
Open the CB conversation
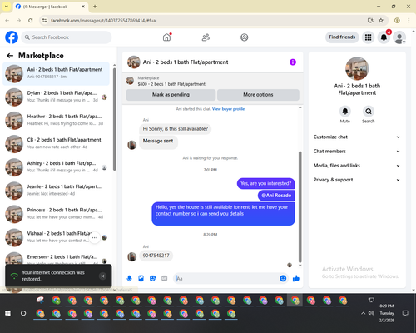56,144
